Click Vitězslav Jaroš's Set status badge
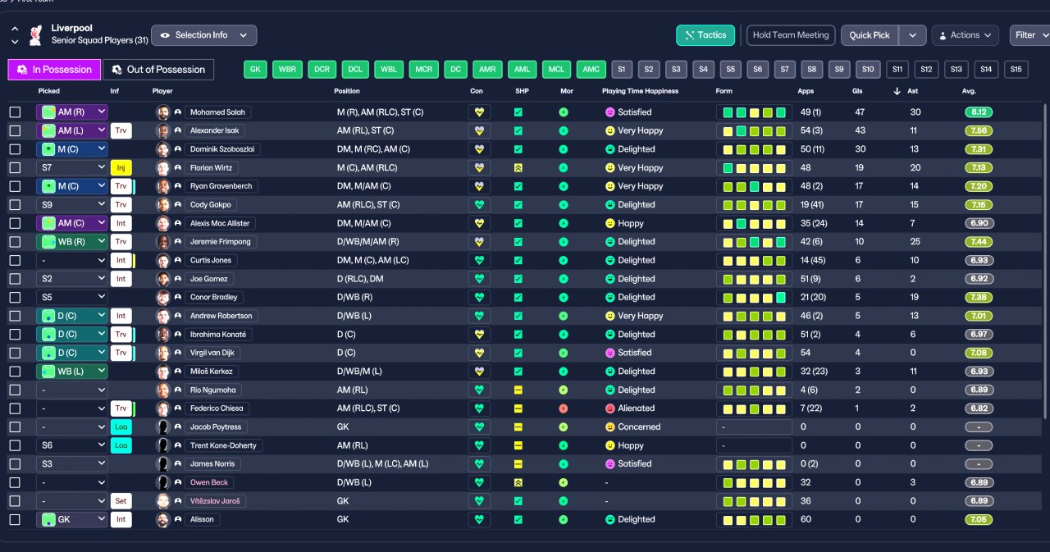1050x552 pixels. pos(121,501)
